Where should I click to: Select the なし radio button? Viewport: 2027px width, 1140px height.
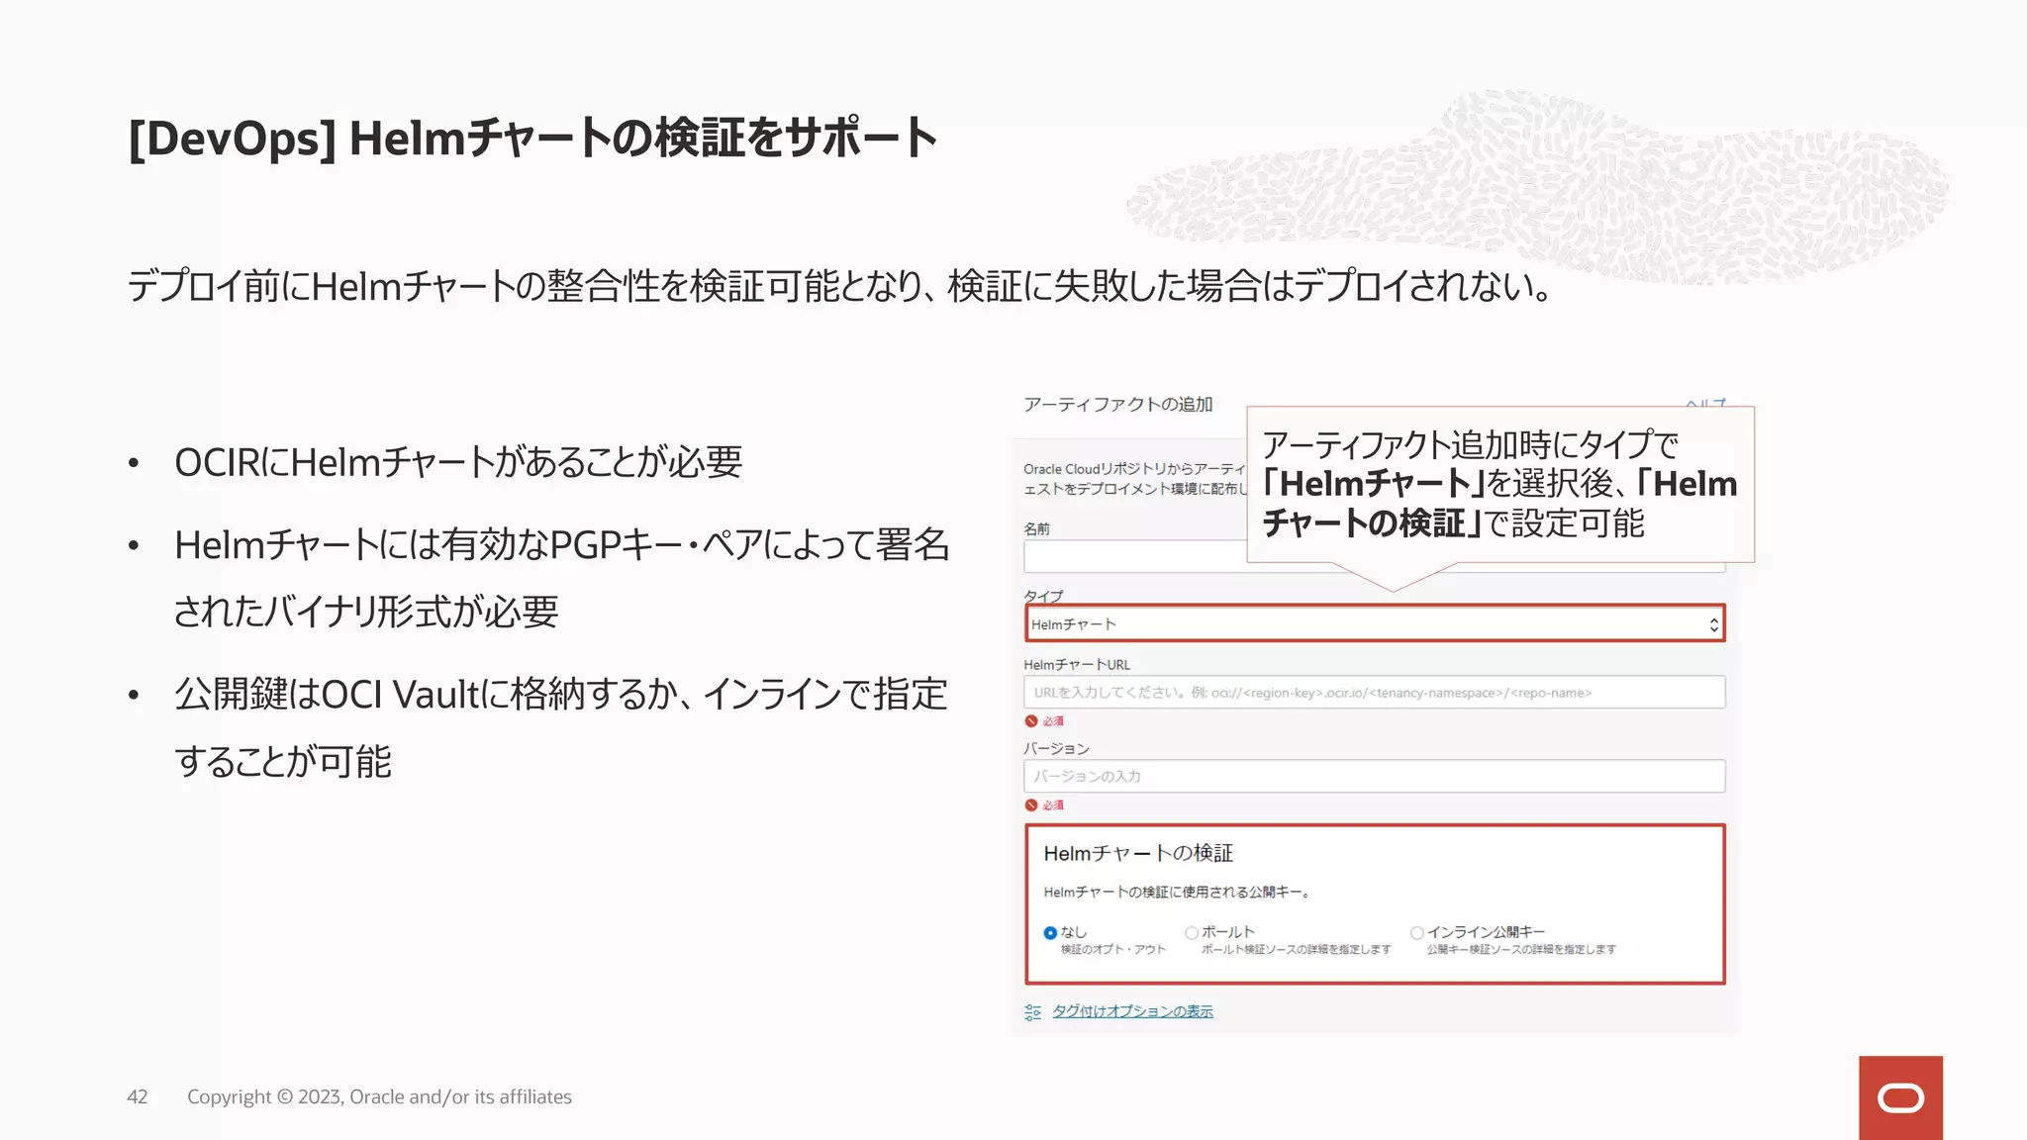click(1050, 933)
